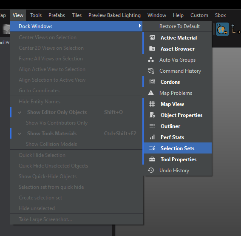Open the Custom menu
The height and width of the screenshot is (236, 241).
point(199,15)
